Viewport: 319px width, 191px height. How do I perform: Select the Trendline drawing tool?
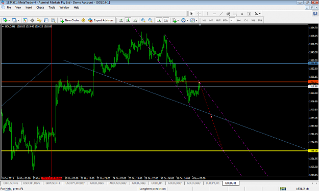click(221, 14)
